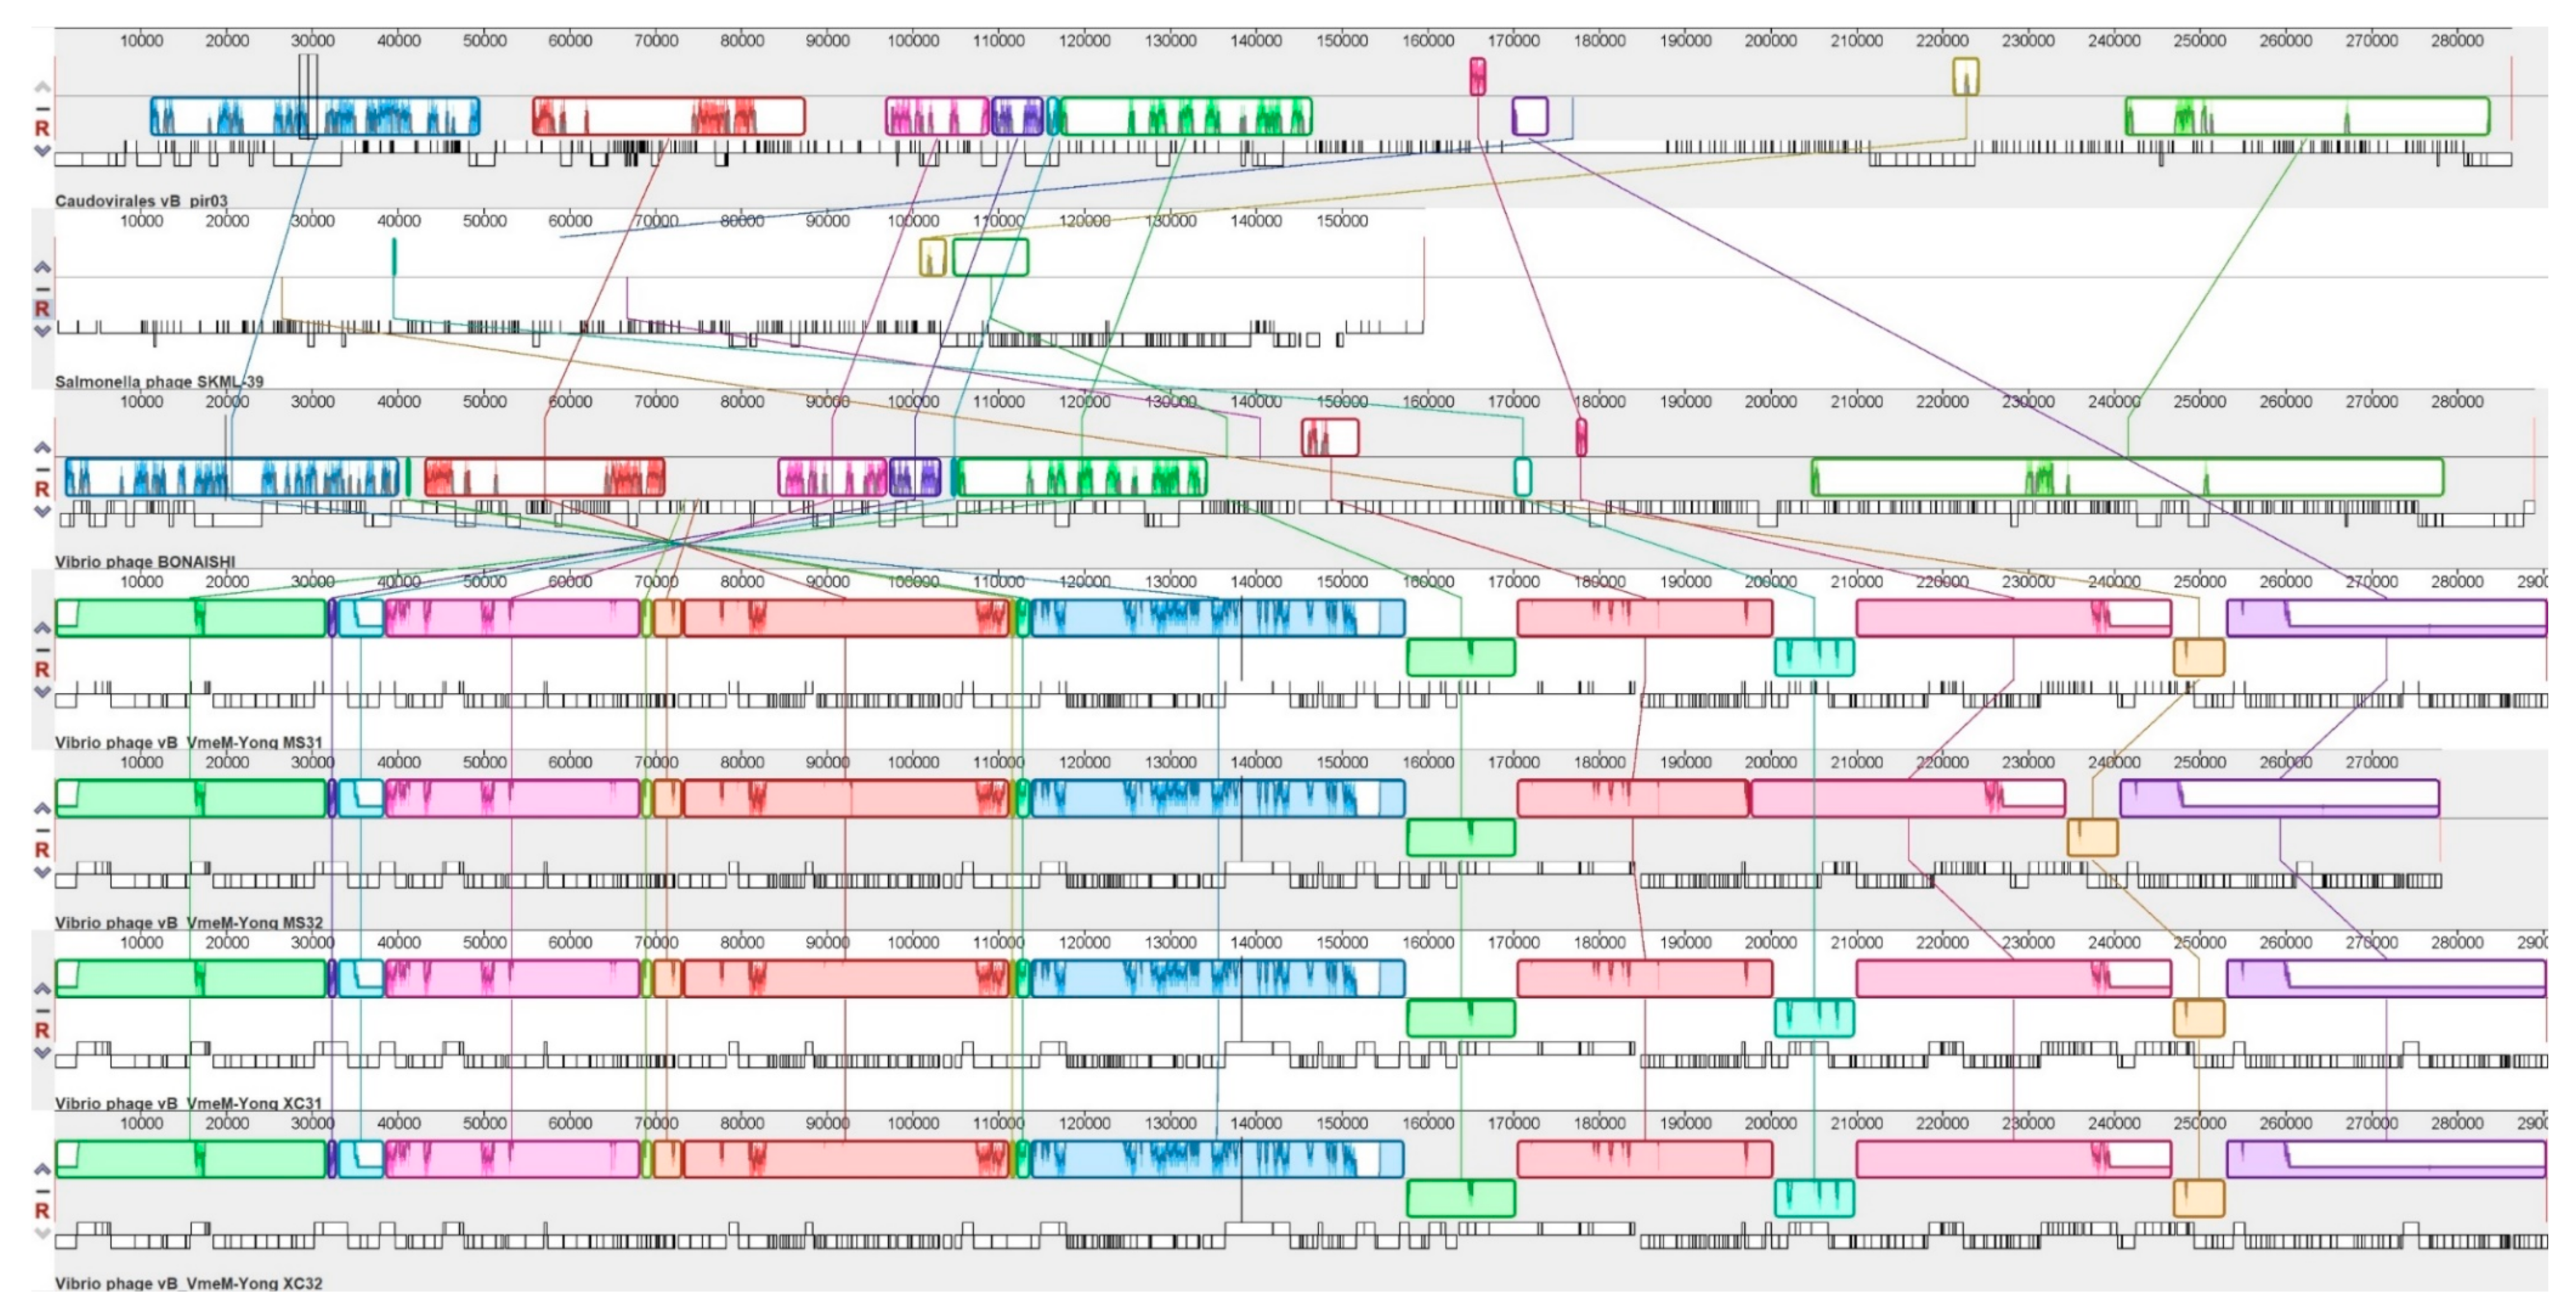Screen dimensions: 2576x1315
Task: Select the red LCB block in Caudovirales vB_pir03
Action: tap(669, 116)
